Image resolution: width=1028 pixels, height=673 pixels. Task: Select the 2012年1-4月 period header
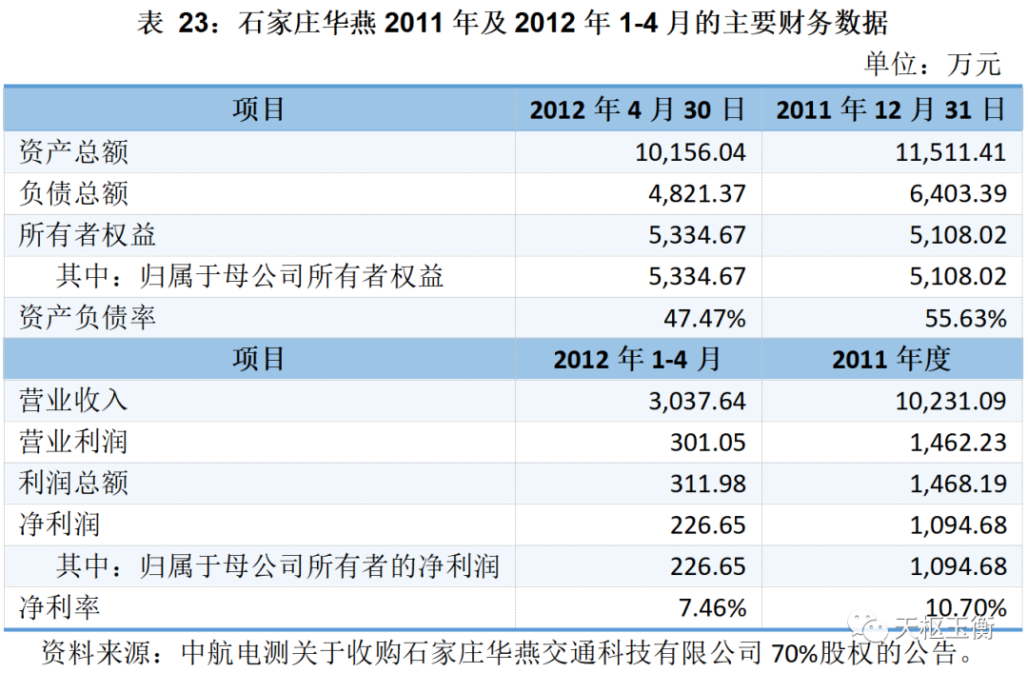tap(638, 359)
